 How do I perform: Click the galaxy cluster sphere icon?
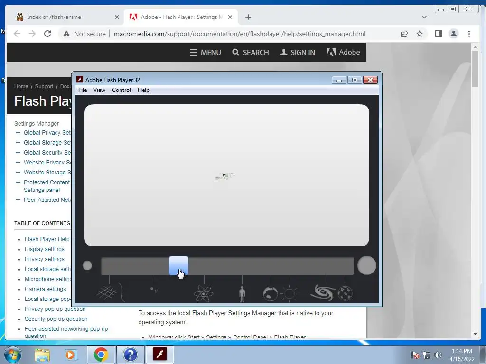[x=345, y=293]
